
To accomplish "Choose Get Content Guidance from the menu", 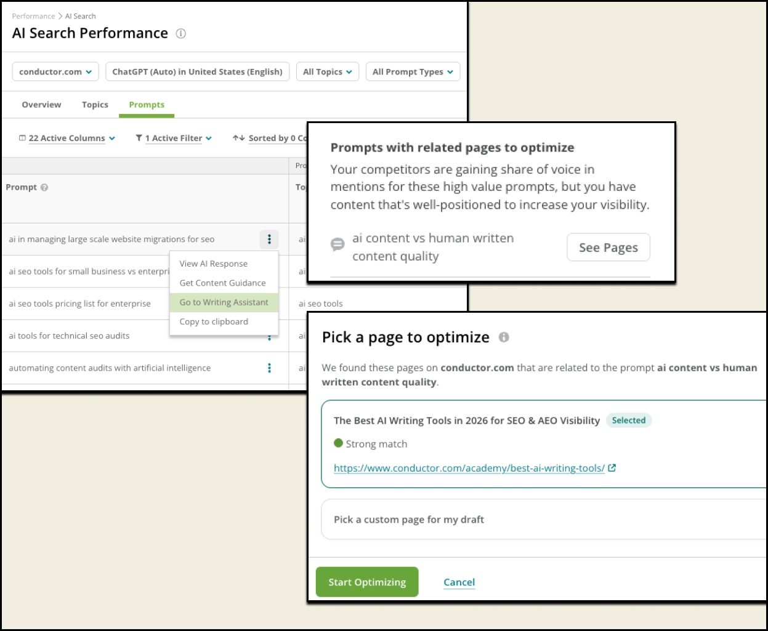I will [224, 283].
